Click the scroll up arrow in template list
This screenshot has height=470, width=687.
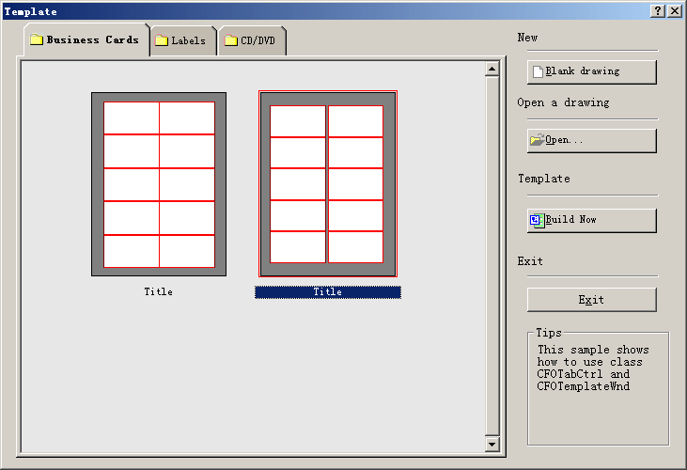coord(491,69)
